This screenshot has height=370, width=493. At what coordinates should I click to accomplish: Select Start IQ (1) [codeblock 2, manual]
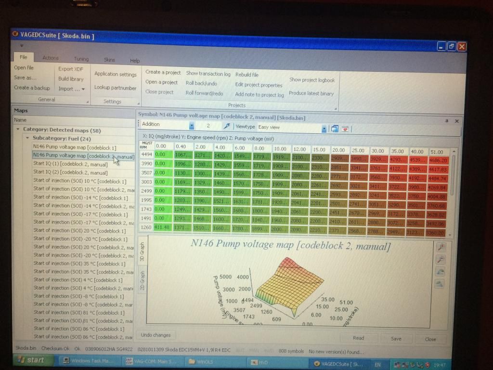pos(70,164)
